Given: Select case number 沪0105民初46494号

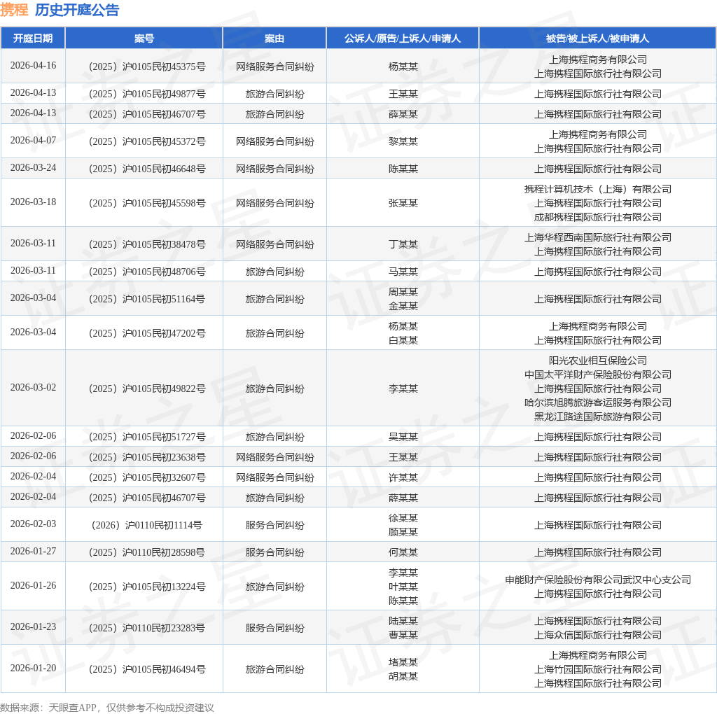Looking at the screenshot, I should click(147, 670).
